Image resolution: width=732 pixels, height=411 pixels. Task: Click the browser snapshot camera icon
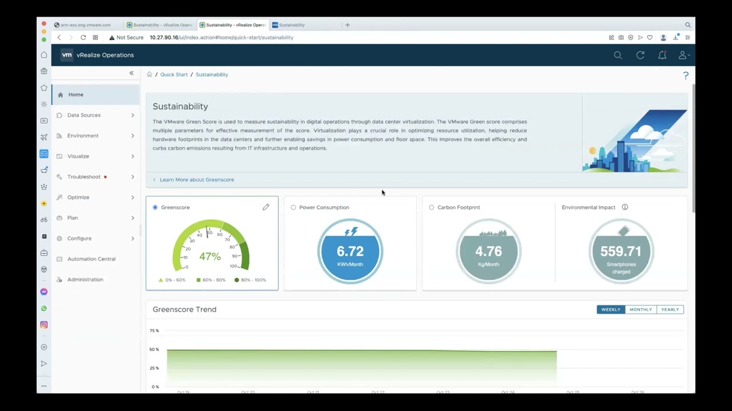(x=621, y=38)
